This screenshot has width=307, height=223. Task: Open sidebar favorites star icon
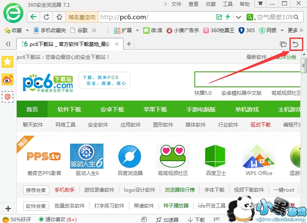click(8, 62)
